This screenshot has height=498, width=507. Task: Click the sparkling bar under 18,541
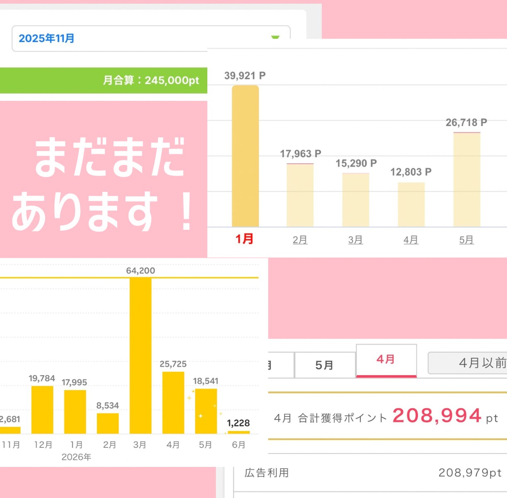pyautogui.click(x=206, y=411)
